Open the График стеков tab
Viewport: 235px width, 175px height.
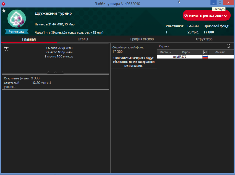tap(142, 39)
